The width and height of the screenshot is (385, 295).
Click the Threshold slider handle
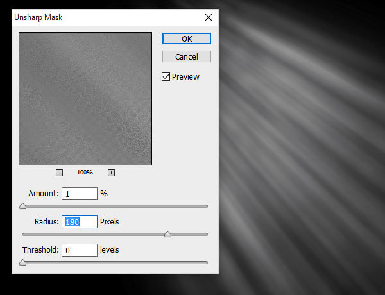23,262
